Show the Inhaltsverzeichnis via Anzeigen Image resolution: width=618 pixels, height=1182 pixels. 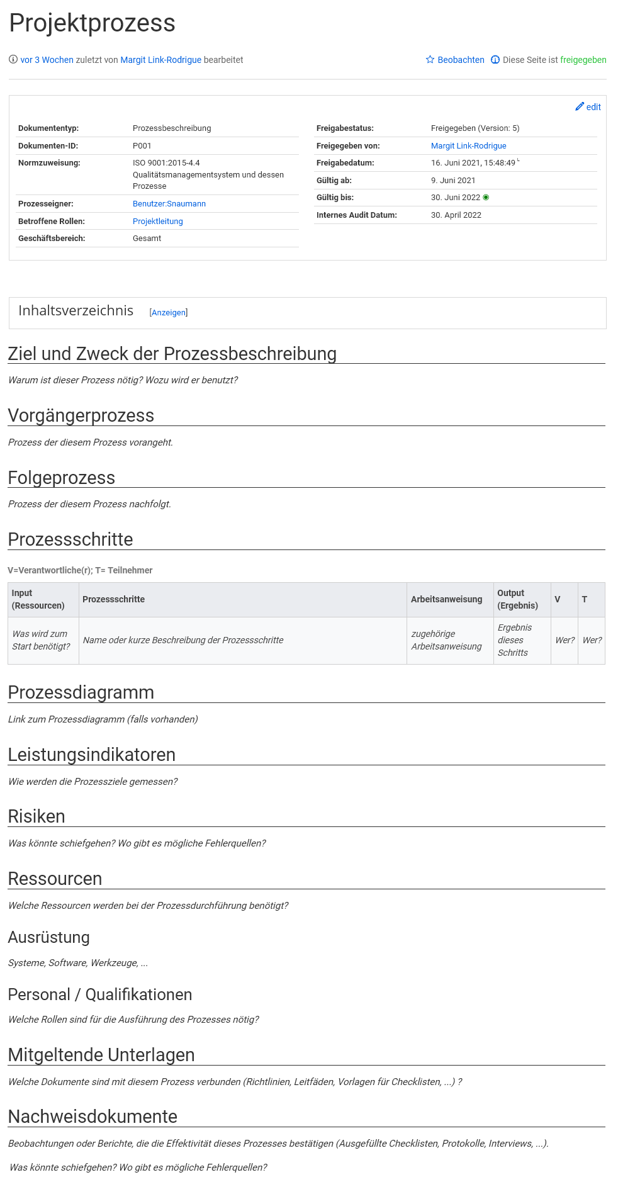[x=169, y=313]
